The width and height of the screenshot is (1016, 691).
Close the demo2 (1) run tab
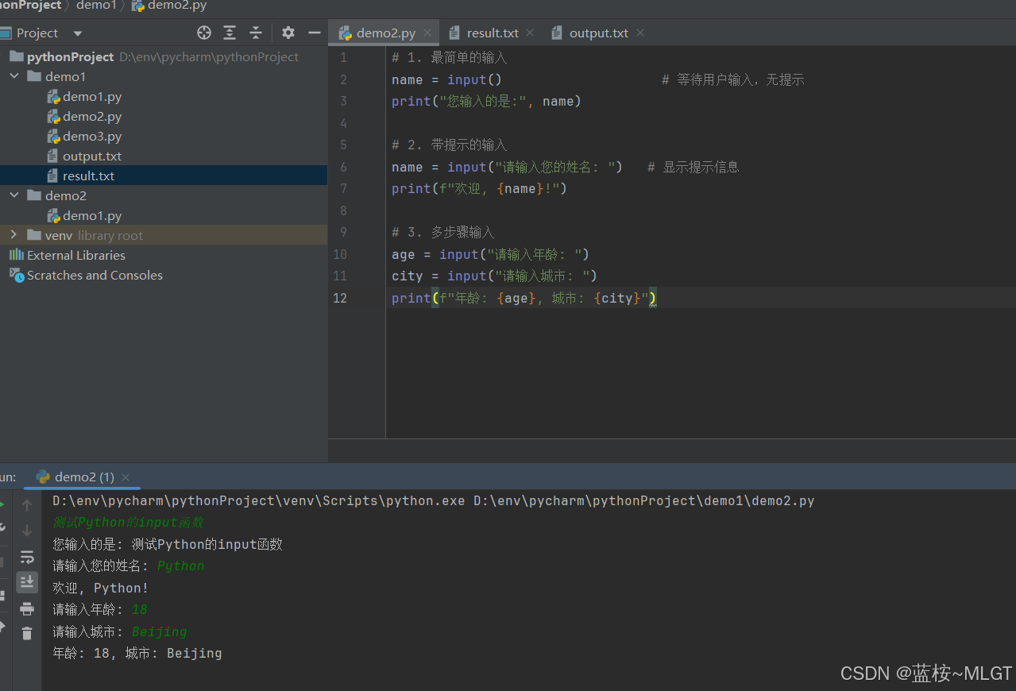click(x=126, y=477)
